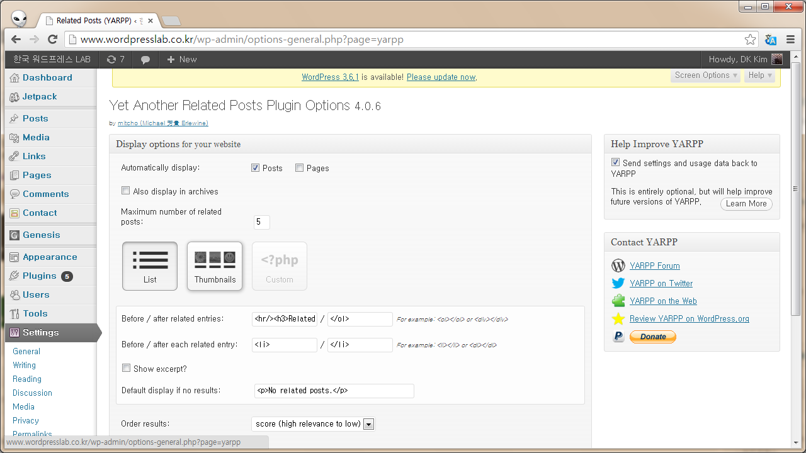The height and width of the screenshot is (453, 806).
Task: Toggle the usage data sharing checkbox
Action: pos(616,162)
